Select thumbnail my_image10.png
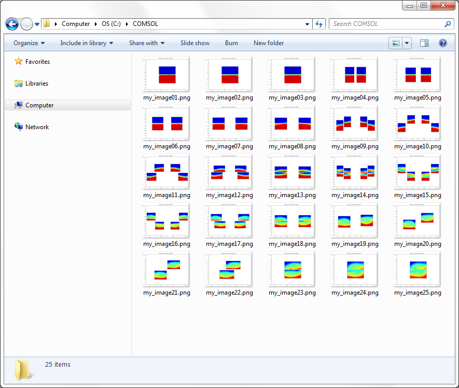 coord(418,123)
